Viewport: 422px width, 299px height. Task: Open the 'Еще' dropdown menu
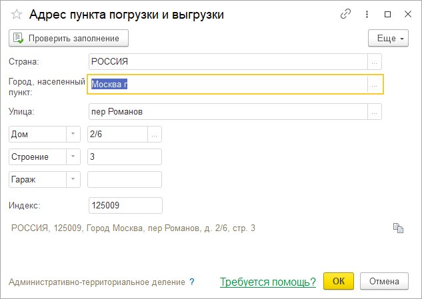point(388,38)
